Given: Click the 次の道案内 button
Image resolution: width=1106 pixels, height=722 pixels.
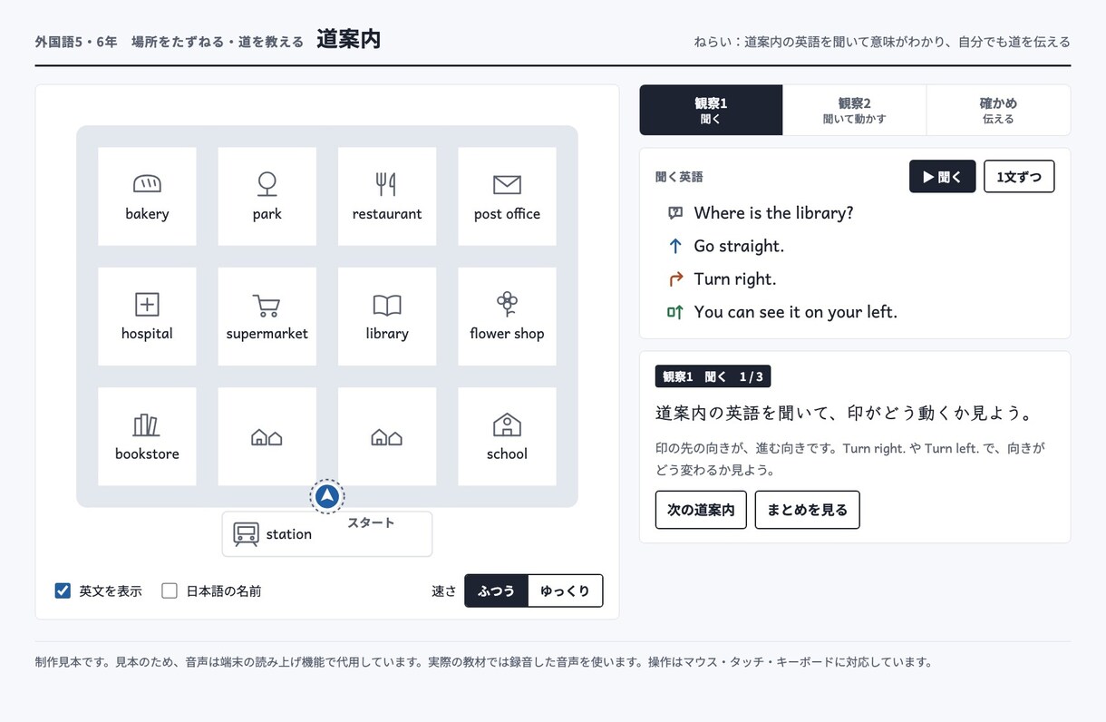Looking at the screenshot, I should [x=701, y=510].
